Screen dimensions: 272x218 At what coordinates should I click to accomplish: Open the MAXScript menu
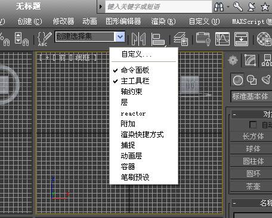252,21
